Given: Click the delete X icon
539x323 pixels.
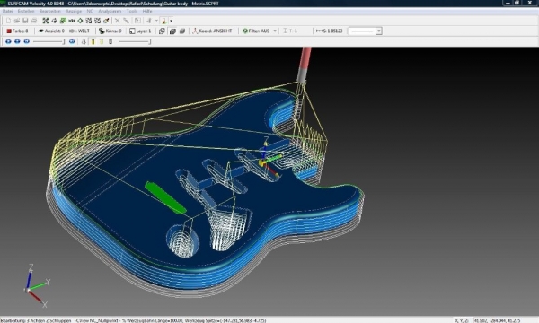Looking at the screenshot, I should tap(117, 21).
